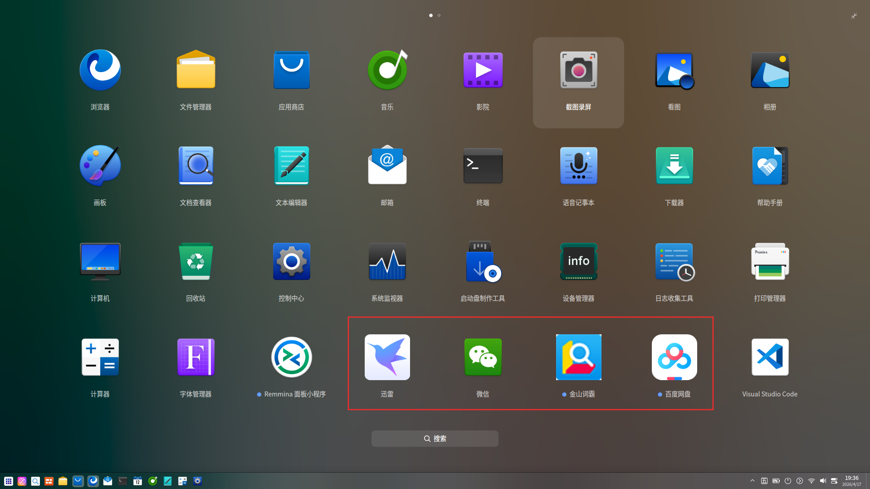Open the 看图 image viewer

click(674, 70)
